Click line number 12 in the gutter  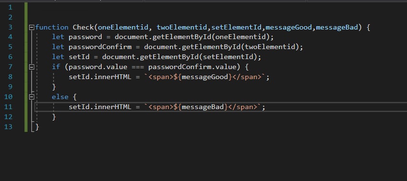point(8,117)
